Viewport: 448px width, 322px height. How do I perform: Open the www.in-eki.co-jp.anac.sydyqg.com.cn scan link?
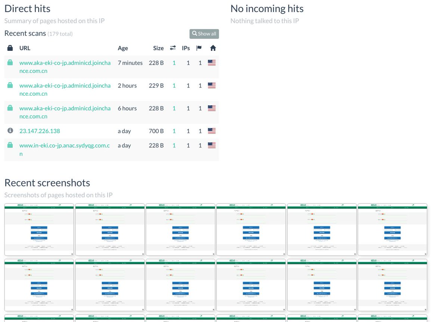tap(65, 149)
